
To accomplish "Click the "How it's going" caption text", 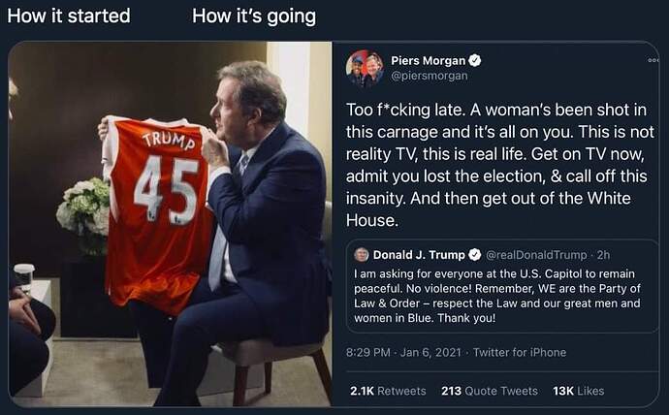I will coord(254,16).
